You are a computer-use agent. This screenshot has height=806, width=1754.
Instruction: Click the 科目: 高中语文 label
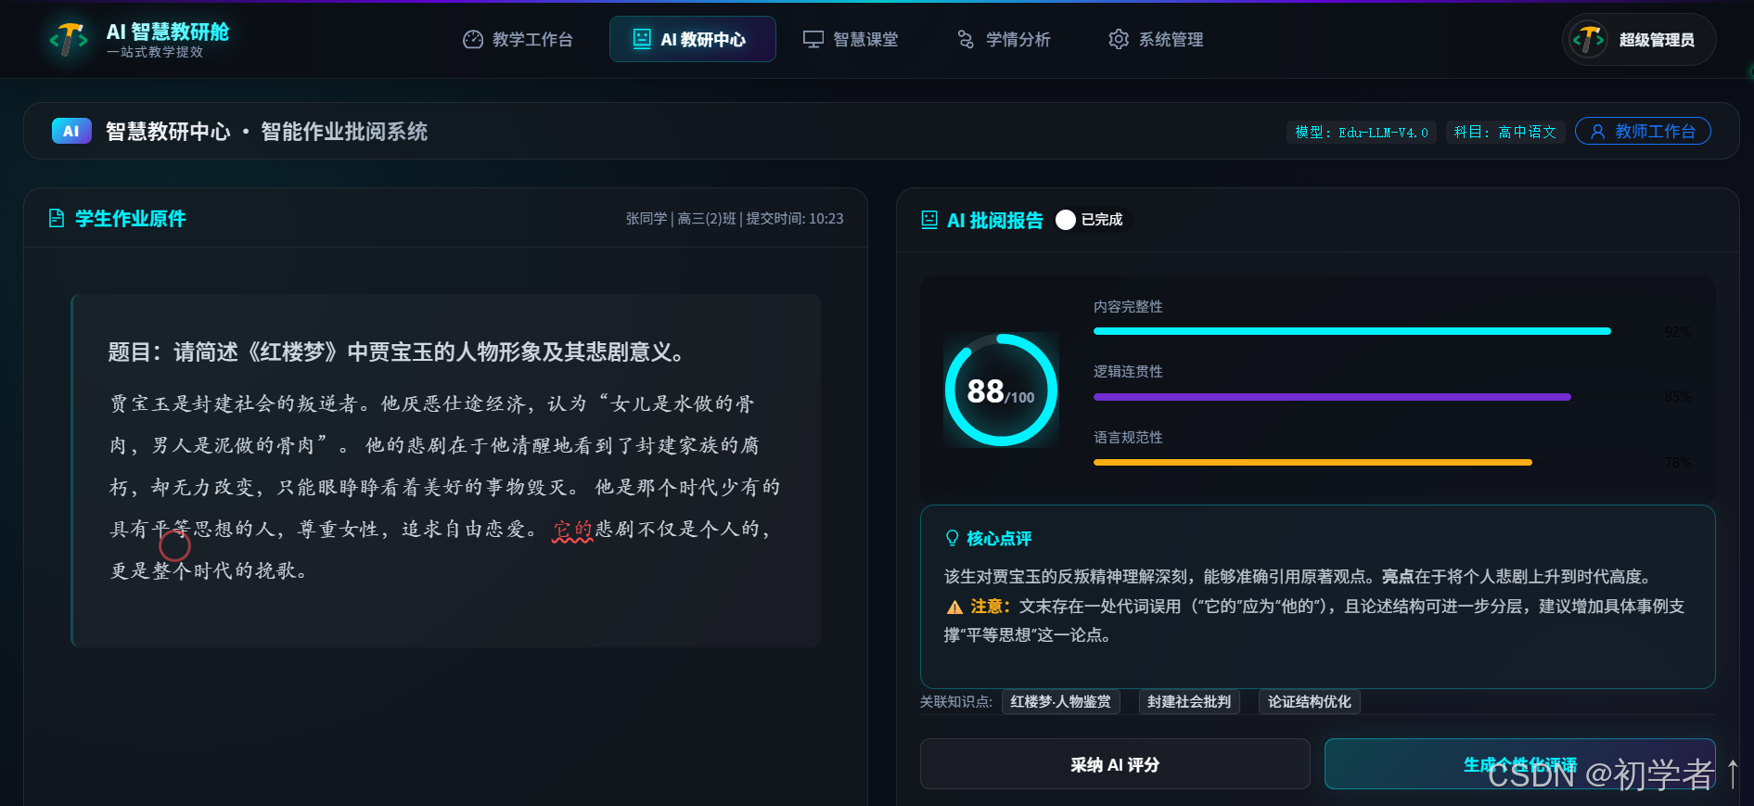pos(1505,133)
